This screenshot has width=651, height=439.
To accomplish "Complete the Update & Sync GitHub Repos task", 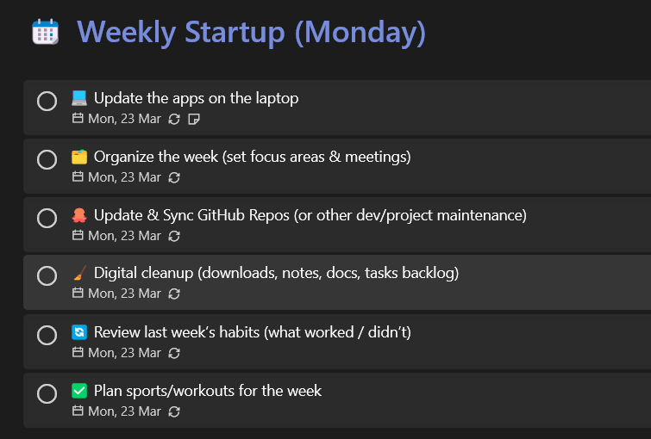I will pos(47,218).
